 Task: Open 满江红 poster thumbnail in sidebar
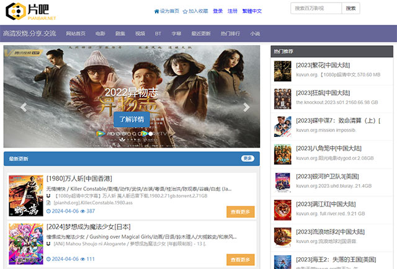pyautogui.click(x=283, y=210)
